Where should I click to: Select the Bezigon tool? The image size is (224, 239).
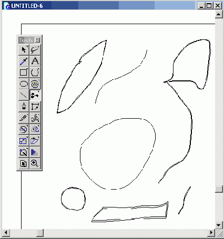coord(35,107)
